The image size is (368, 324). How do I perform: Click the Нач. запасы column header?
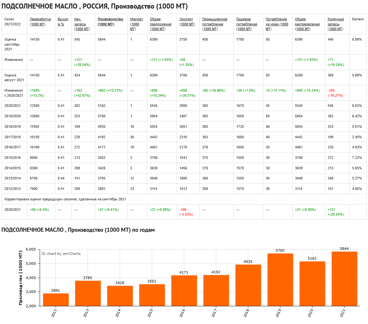pyautogui.click(x=82, y=24)
